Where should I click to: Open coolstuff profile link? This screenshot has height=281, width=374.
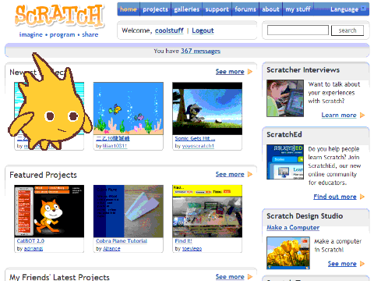pos(169,30)
